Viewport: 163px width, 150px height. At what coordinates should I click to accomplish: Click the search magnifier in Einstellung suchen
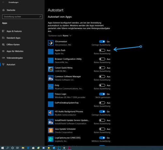pos(40,17)
